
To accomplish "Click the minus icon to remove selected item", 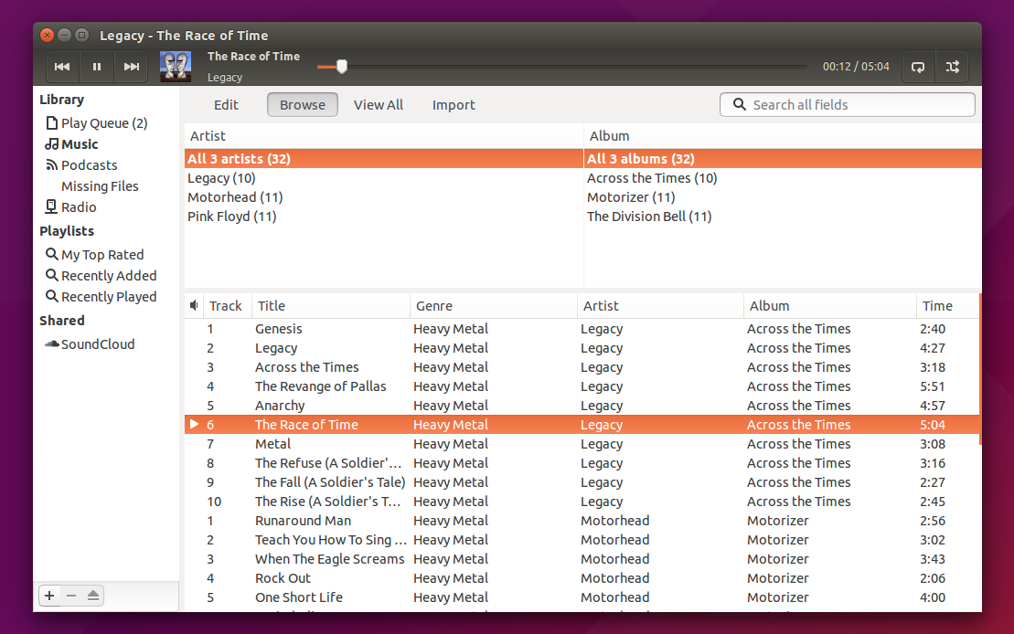I will click(x=71, y=595).
